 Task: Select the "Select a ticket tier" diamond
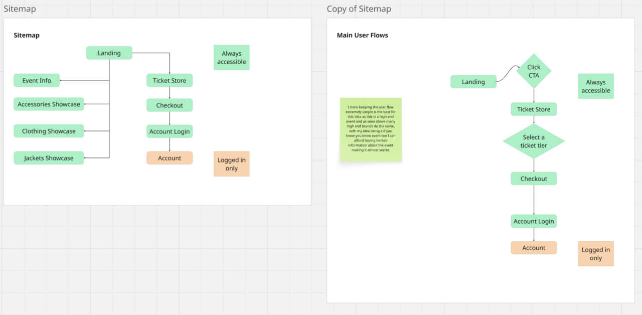(534, 141)
